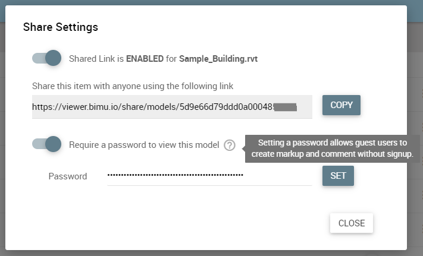Turn off the password requirement toggle
423x256 pixels.
click(46, 144)
